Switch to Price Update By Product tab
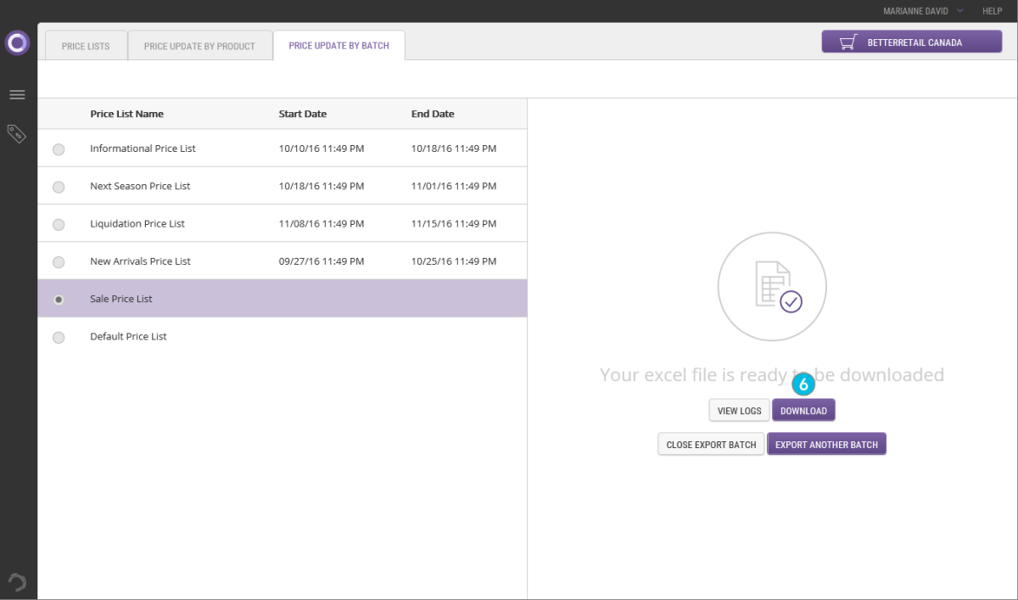This screenshot has width=1018, height=600. click(199, 46)
